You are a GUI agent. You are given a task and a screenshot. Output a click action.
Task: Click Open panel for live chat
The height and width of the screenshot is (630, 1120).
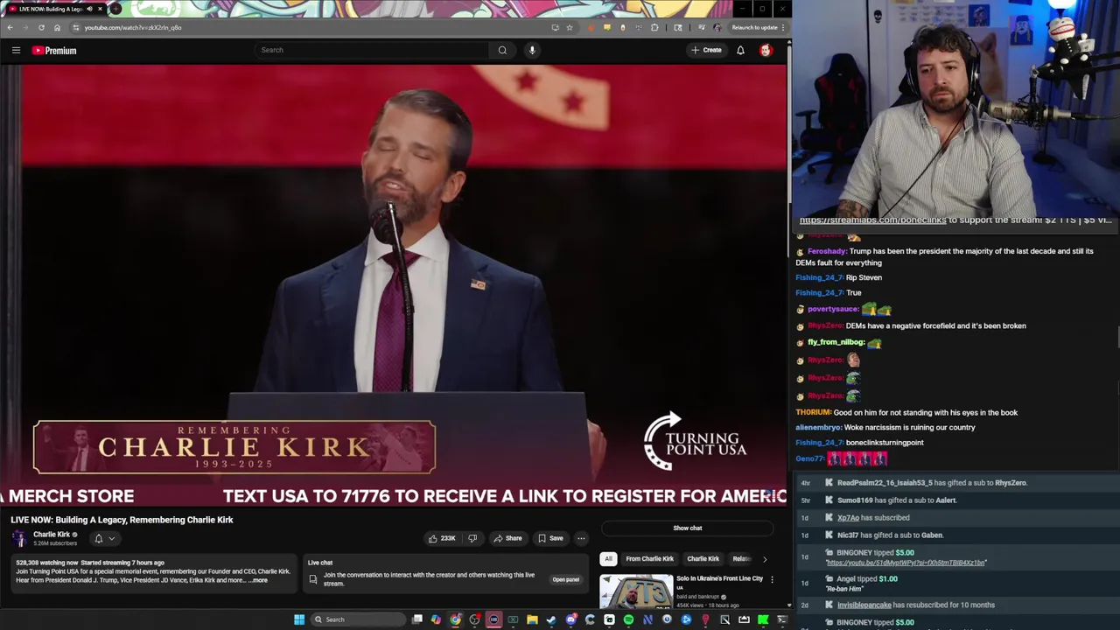pyautogui.click(x=565, y=579)
